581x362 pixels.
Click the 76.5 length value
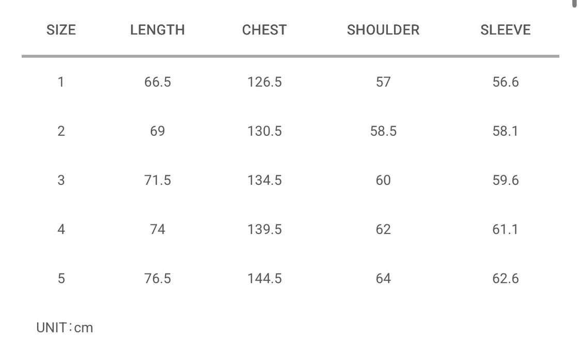158,279
